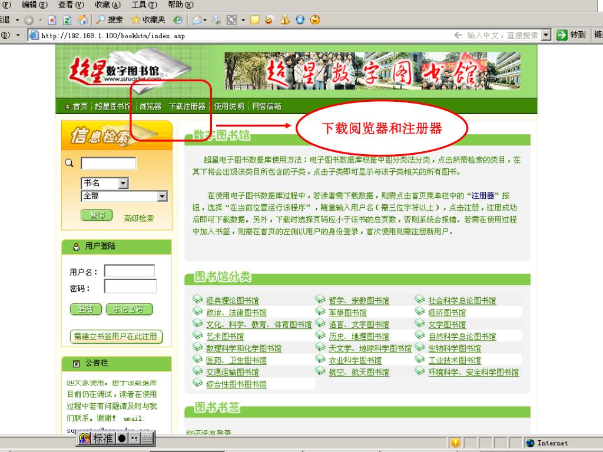Click the Refresh page icon
Screen dimensions: 603x452
tap(67, 20)
